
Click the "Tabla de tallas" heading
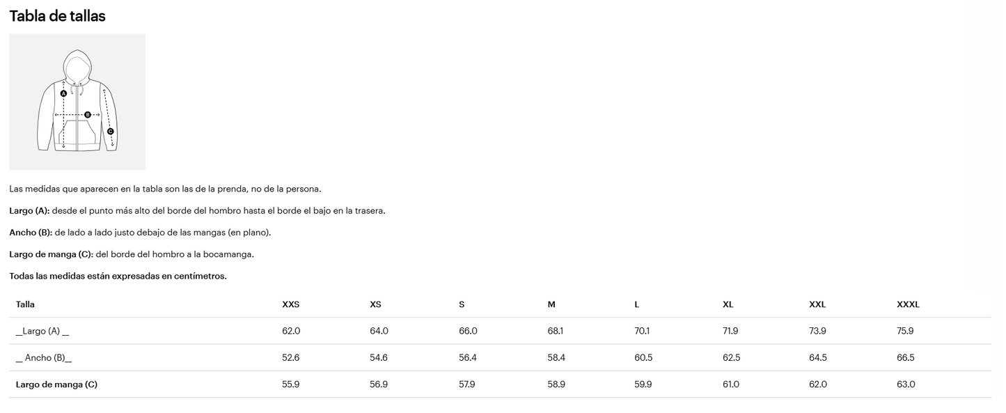(x=57, y=16)
